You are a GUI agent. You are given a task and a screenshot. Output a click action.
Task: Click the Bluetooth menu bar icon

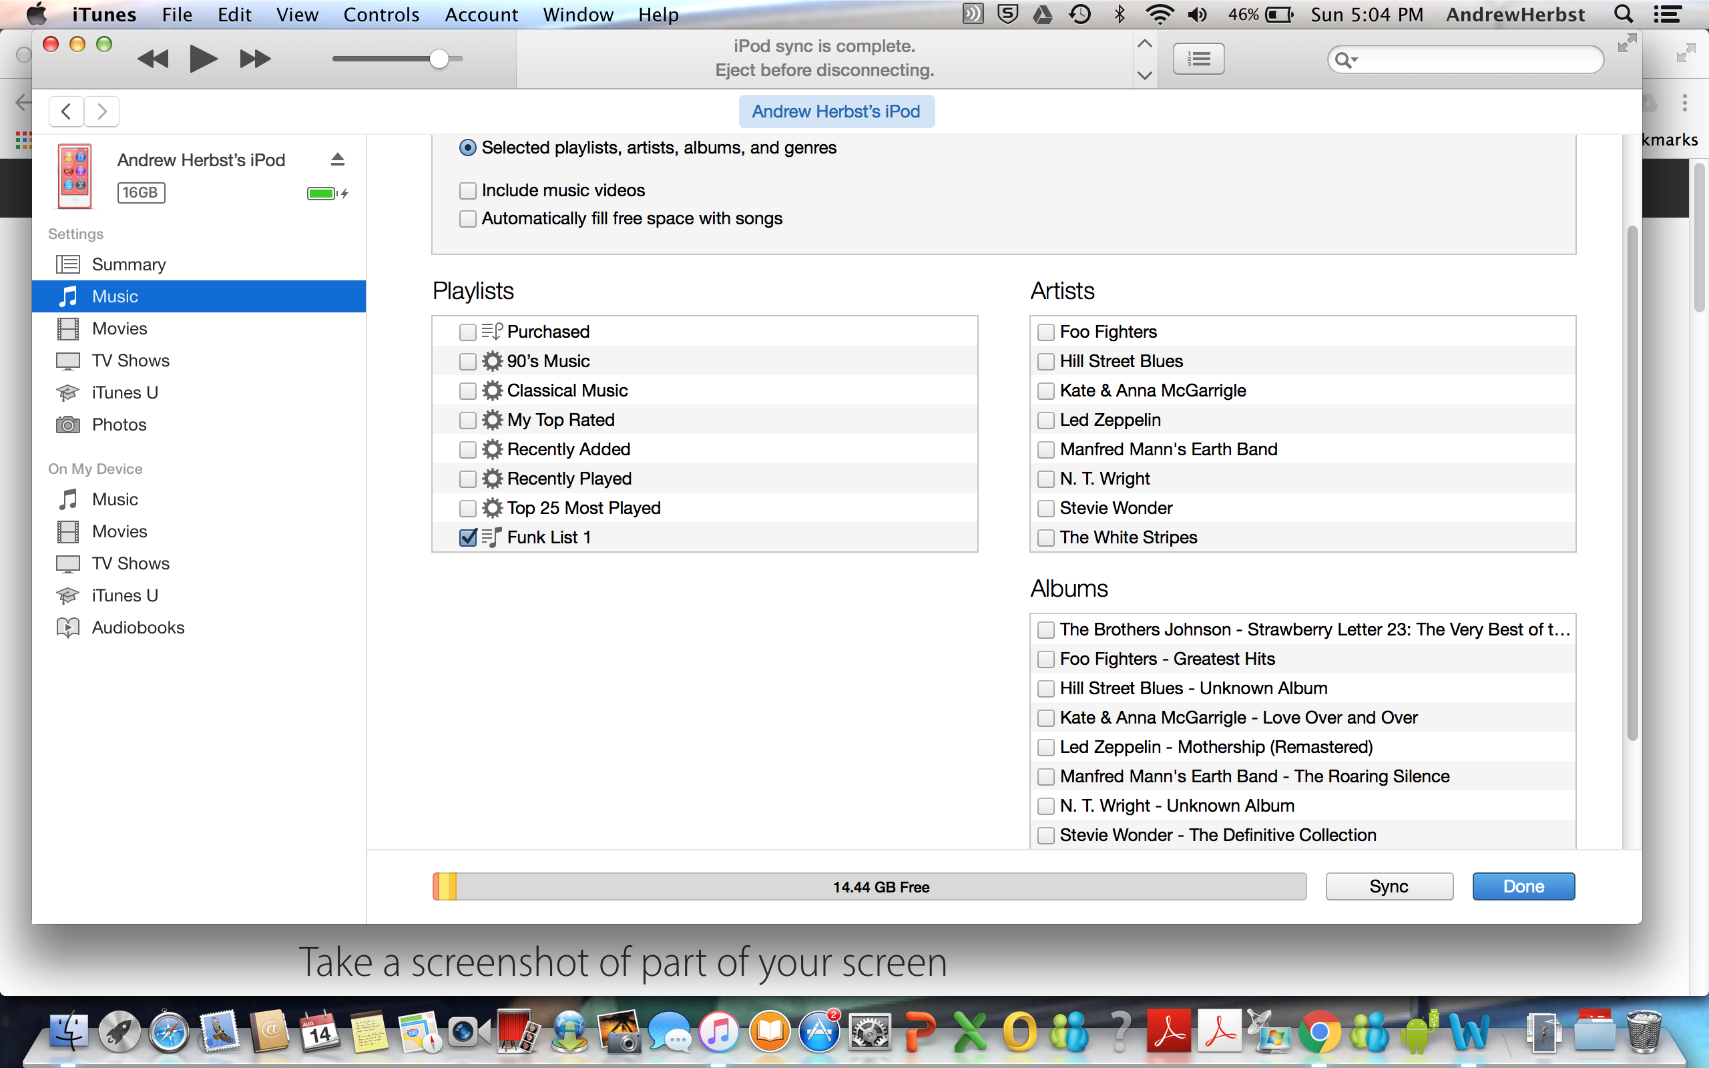click(x=1119, y=14)
